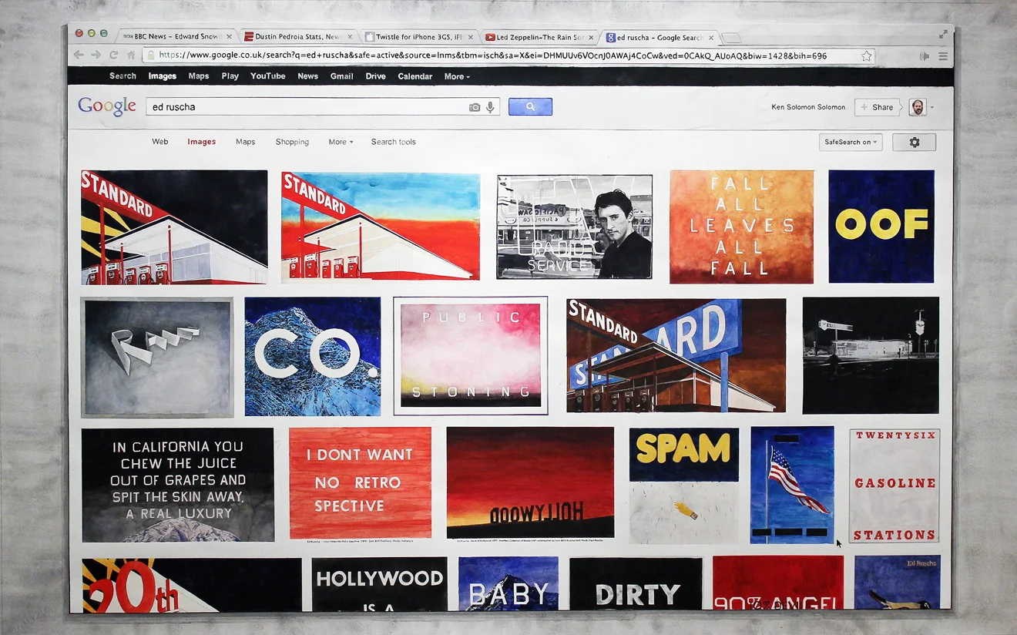
Task: Open the OOF painting thumbnail
Action: tap(881, 227)
